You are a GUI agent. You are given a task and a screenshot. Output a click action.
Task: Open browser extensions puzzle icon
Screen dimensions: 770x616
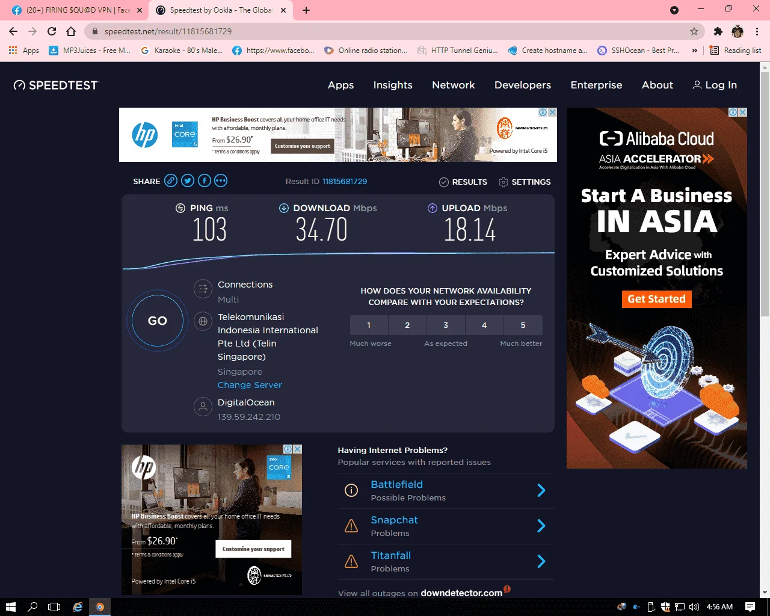tap(718, 31)
